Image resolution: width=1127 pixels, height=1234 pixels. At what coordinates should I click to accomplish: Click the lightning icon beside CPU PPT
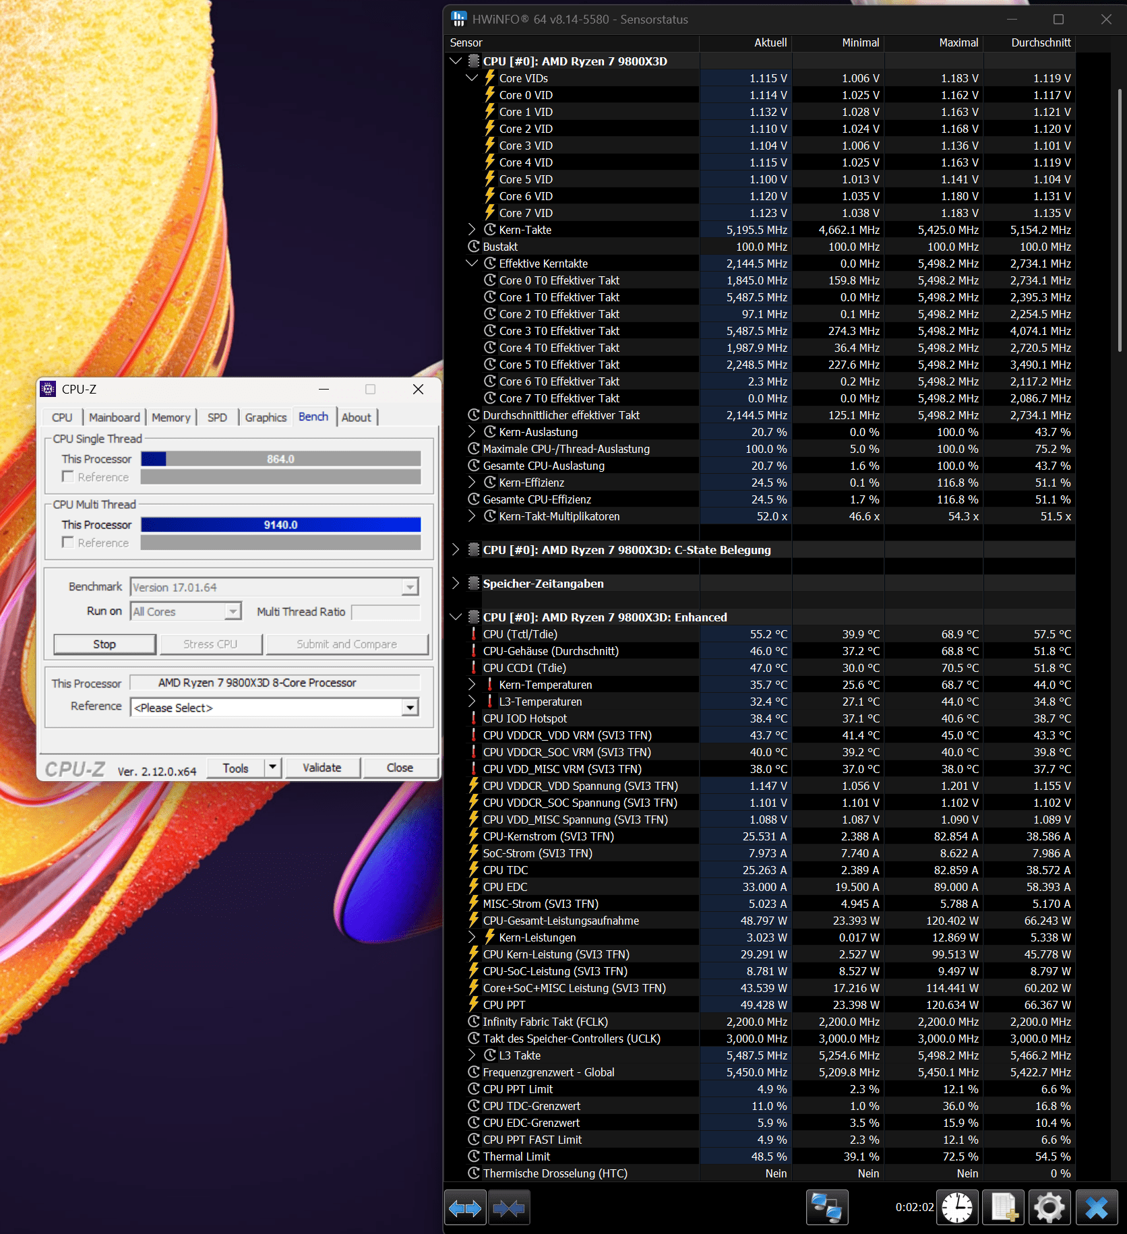474,1005
